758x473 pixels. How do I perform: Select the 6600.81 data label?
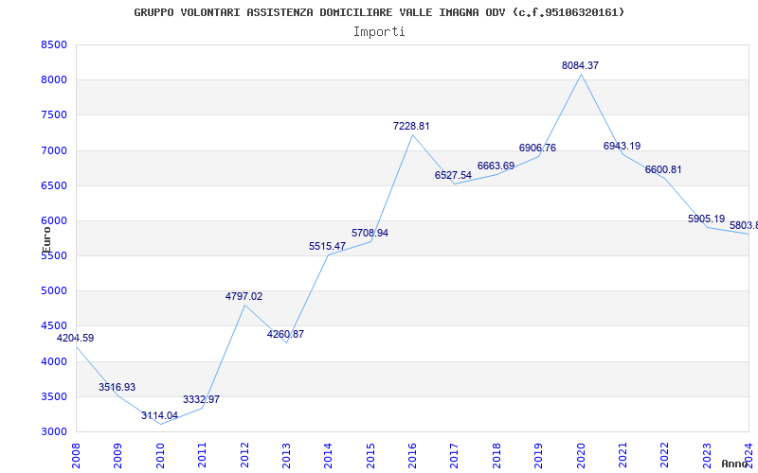click(663, 170)
